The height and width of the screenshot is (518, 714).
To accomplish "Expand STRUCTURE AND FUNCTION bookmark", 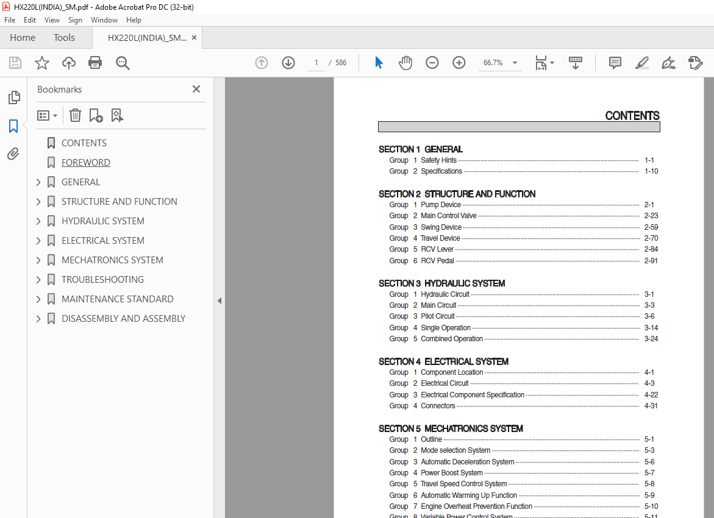I will (x=38, y=202).
